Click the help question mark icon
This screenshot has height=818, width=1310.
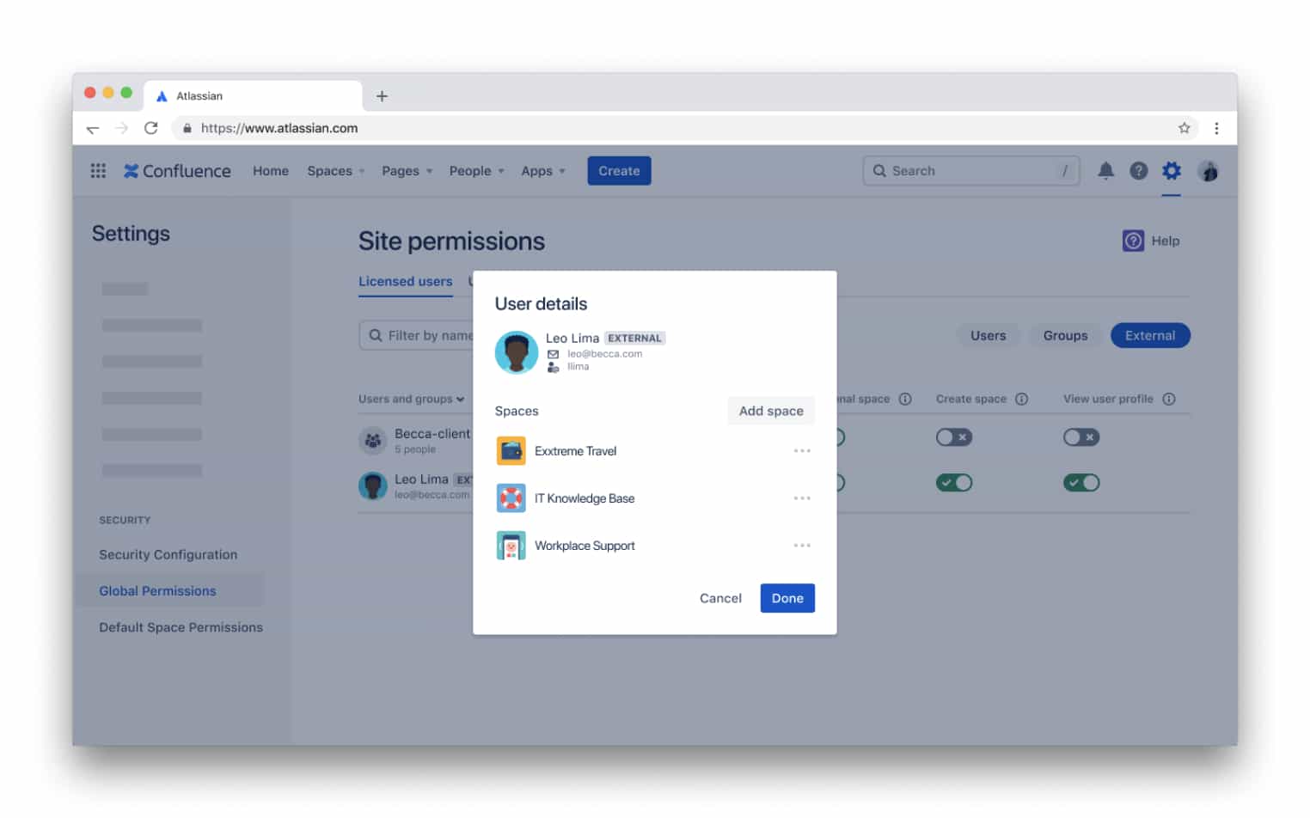pos(1139,170)
